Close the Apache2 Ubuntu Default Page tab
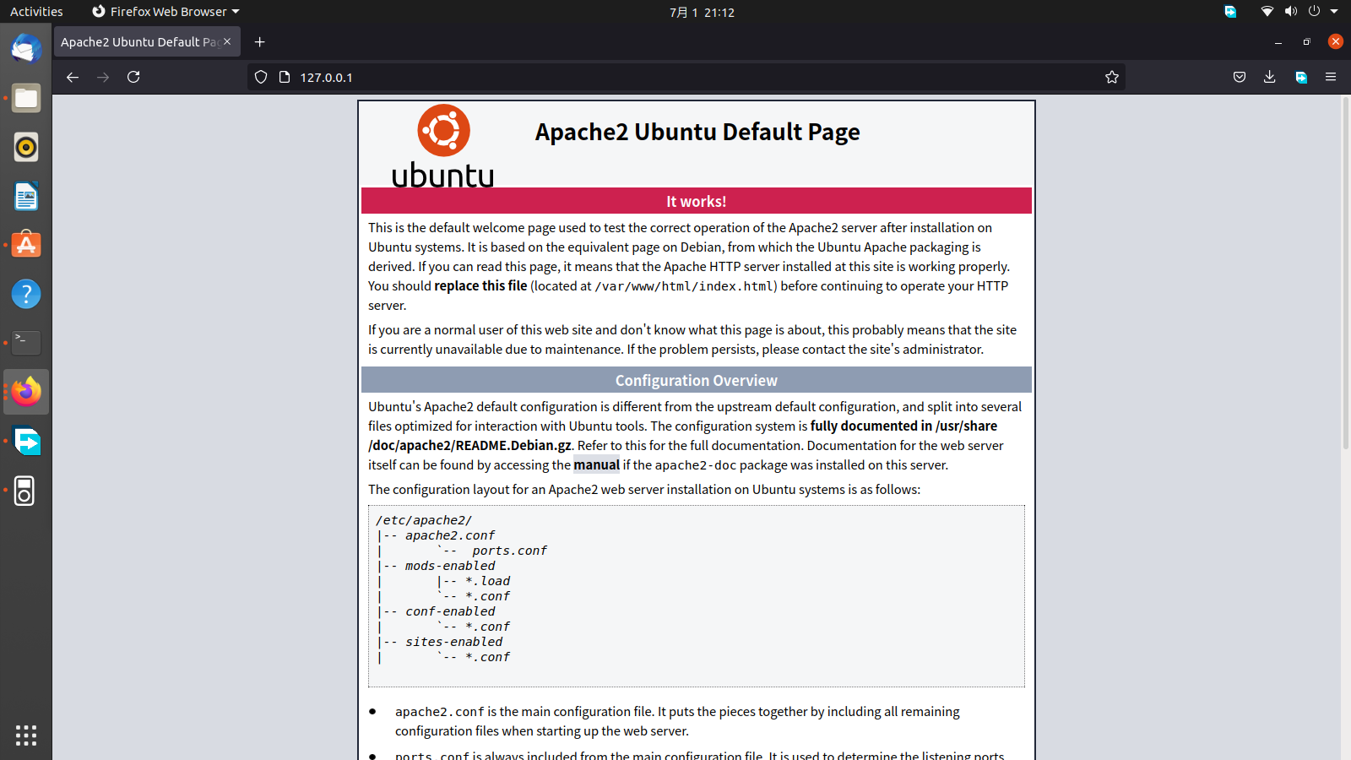The height and width of the screenshot is (760, 1351). [227, 41]
